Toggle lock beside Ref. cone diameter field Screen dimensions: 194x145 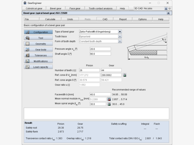tap(125, 75)
